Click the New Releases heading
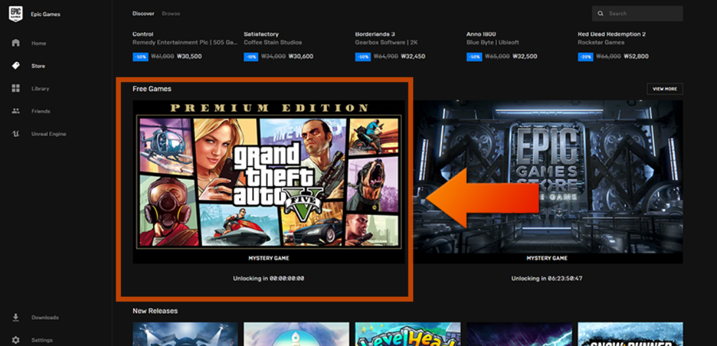This screenshot has width=717, height=346. pyautogui.click(x=155, y=311)
